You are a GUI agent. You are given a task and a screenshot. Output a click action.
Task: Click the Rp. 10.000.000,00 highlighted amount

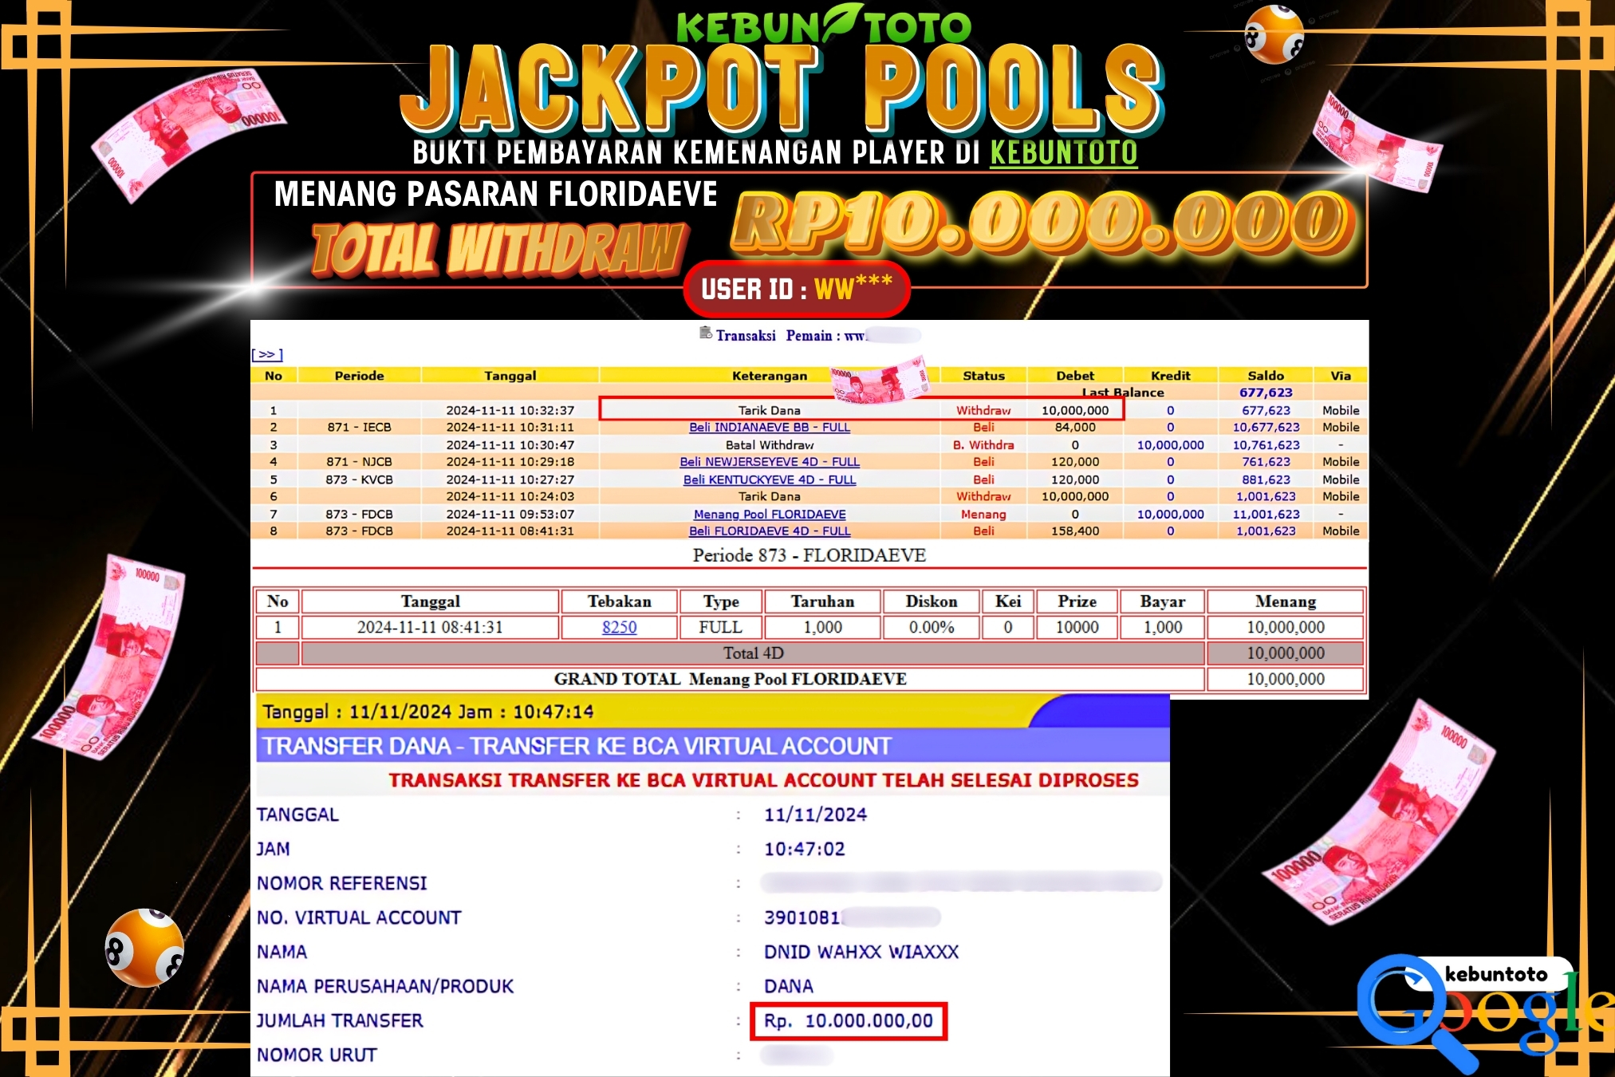coord(848,1021)
